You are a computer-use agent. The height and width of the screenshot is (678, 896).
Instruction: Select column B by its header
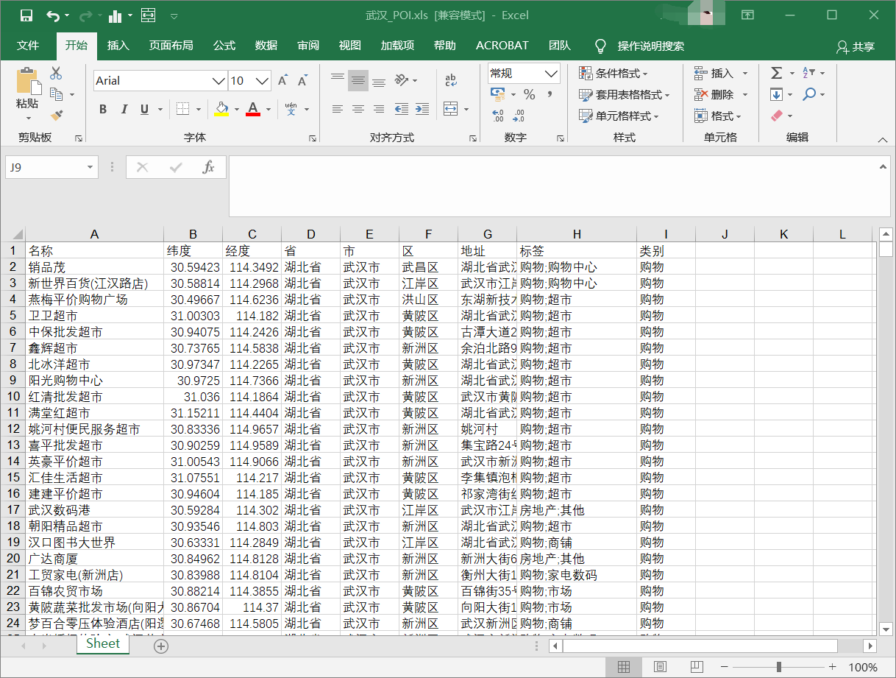[193, 233]
